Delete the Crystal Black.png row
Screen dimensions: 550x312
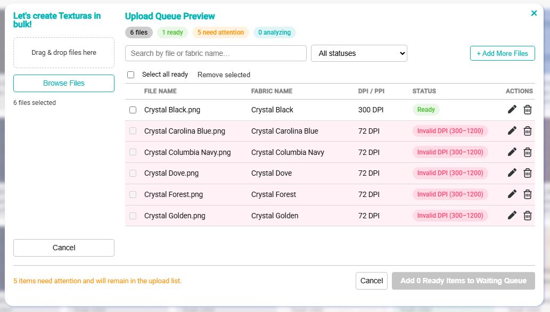528,110
